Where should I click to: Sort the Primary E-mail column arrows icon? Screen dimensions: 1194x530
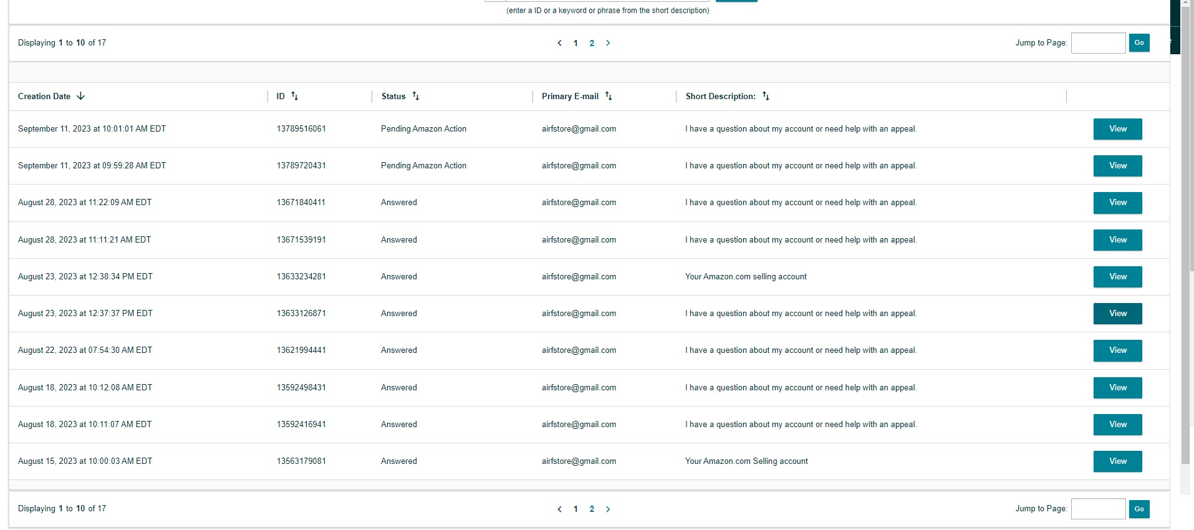coord(609,96)
